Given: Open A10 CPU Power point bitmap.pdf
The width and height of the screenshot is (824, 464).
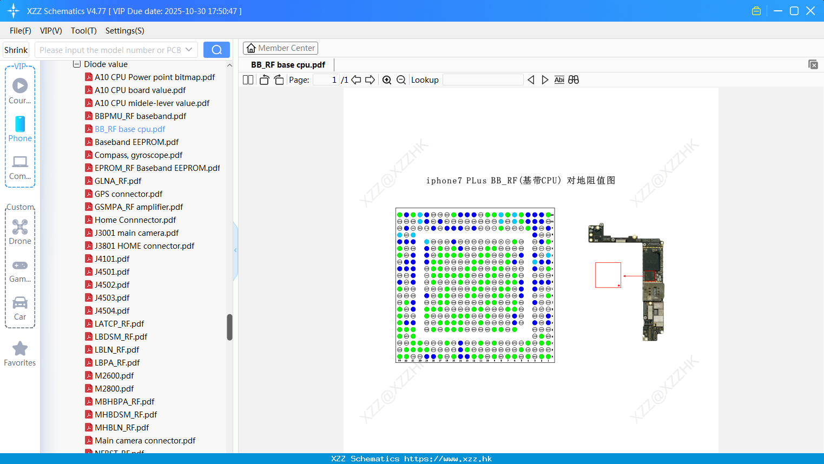Looking at the screenshot, I should pyautogui.click(x=155, y=77).
